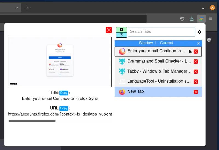The height and width of the screenshot is (150, 219).
Task: Focus the Search Tabs field
Action: [162, 32]
